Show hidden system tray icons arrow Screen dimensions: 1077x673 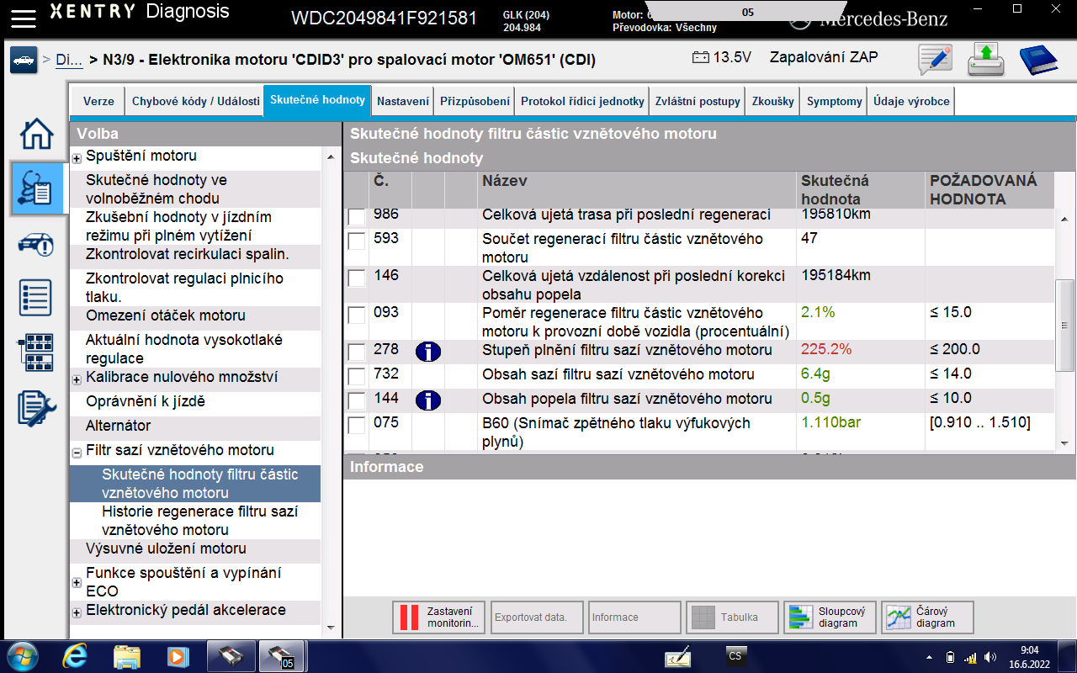tap(929, 657)
